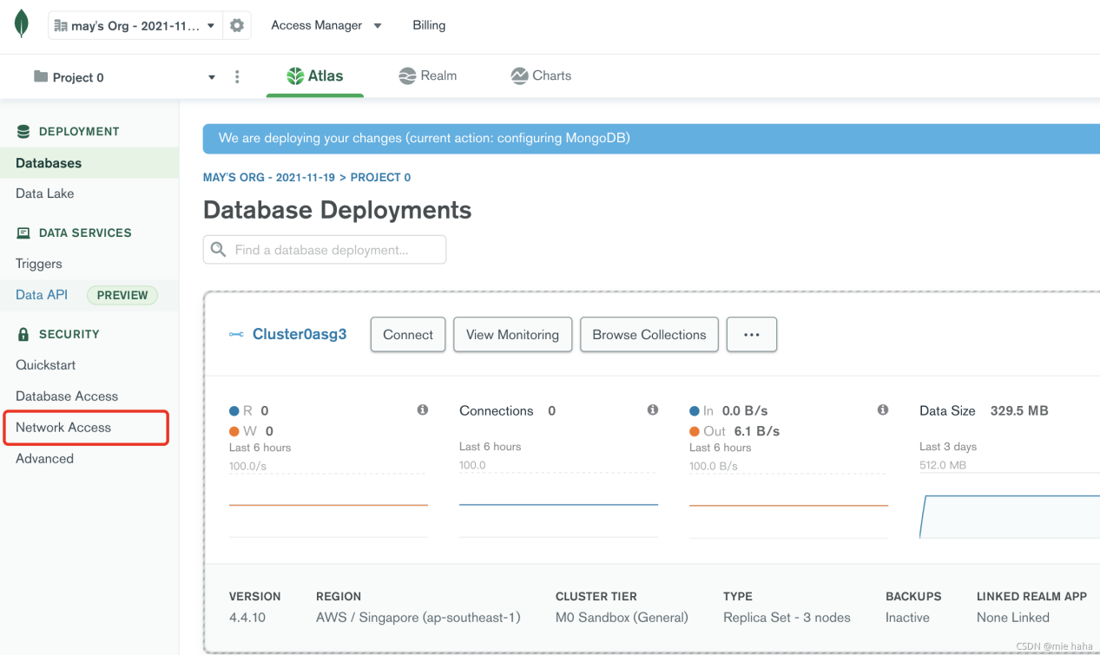
Task: Open the Billing menu item
Action: tap(429, 25)
